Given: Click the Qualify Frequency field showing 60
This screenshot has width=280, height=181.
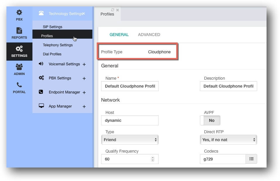Looking at the screenshot, I should coord(130,159).
